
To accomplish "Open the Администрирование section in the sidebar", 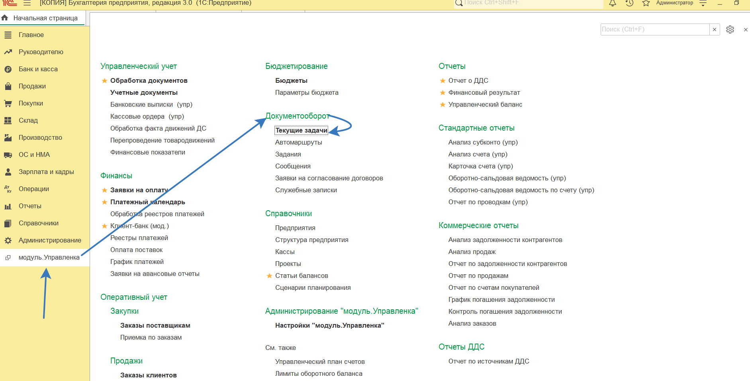I will tap(45, 240).
